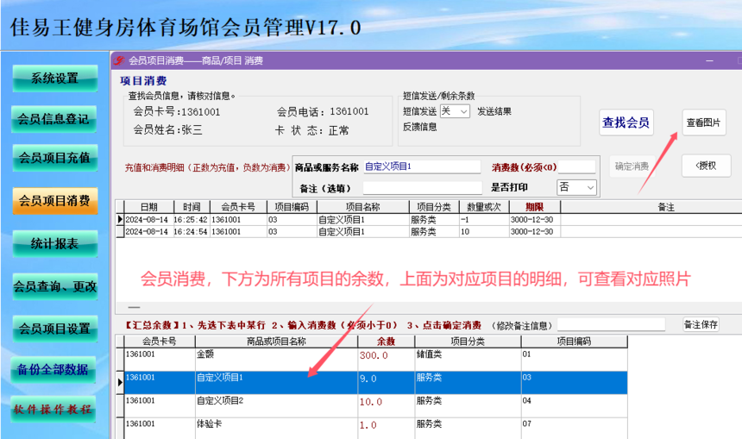
Task: Click the balance value 10.0
Action: [x=370, y=402]
